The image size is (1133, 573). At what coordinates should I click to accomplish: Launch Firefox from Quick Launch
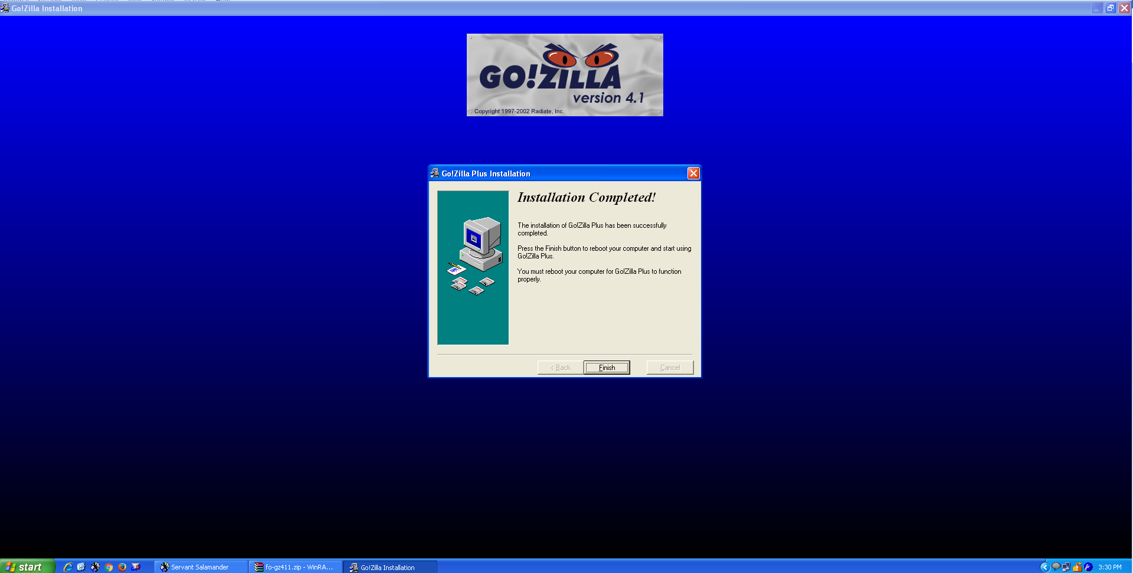point(122,567)
